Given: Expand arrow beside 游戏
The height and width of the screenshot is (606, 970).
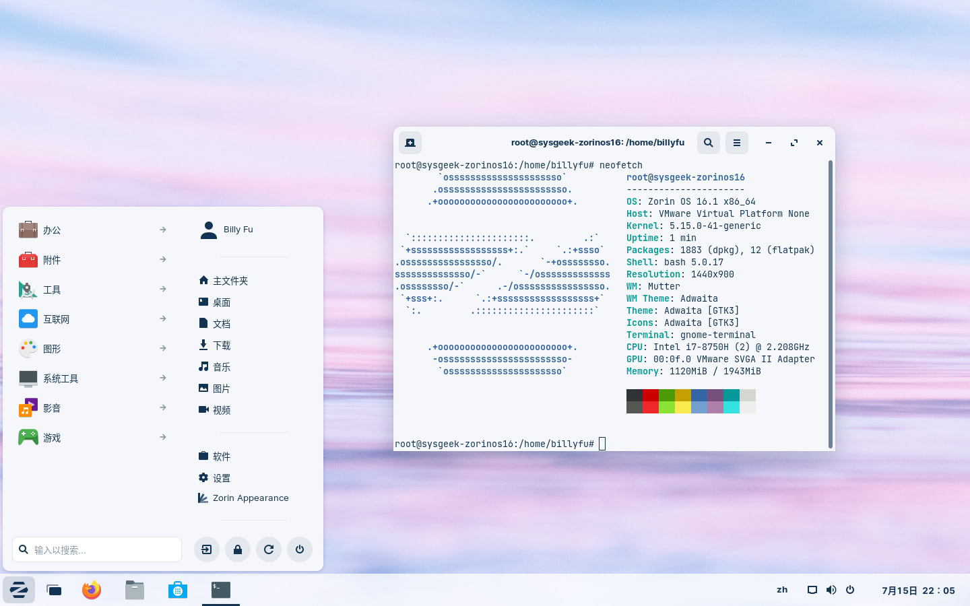Looking at the screenshot, I should [x=163, y=437].
